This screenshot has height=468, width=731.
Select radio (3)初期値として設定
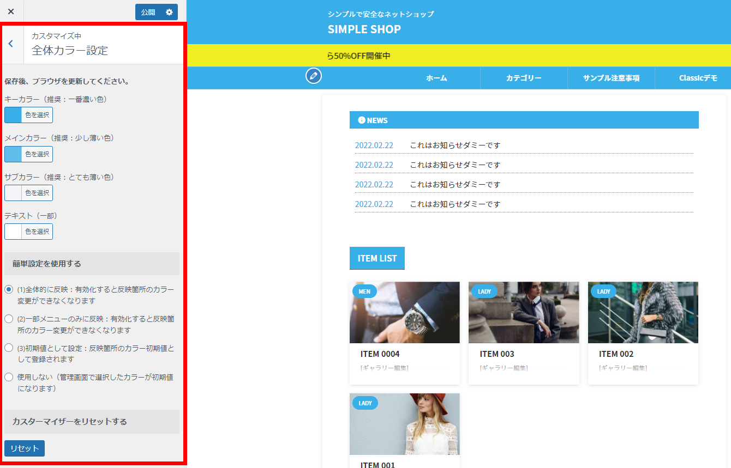pos(9,348)
